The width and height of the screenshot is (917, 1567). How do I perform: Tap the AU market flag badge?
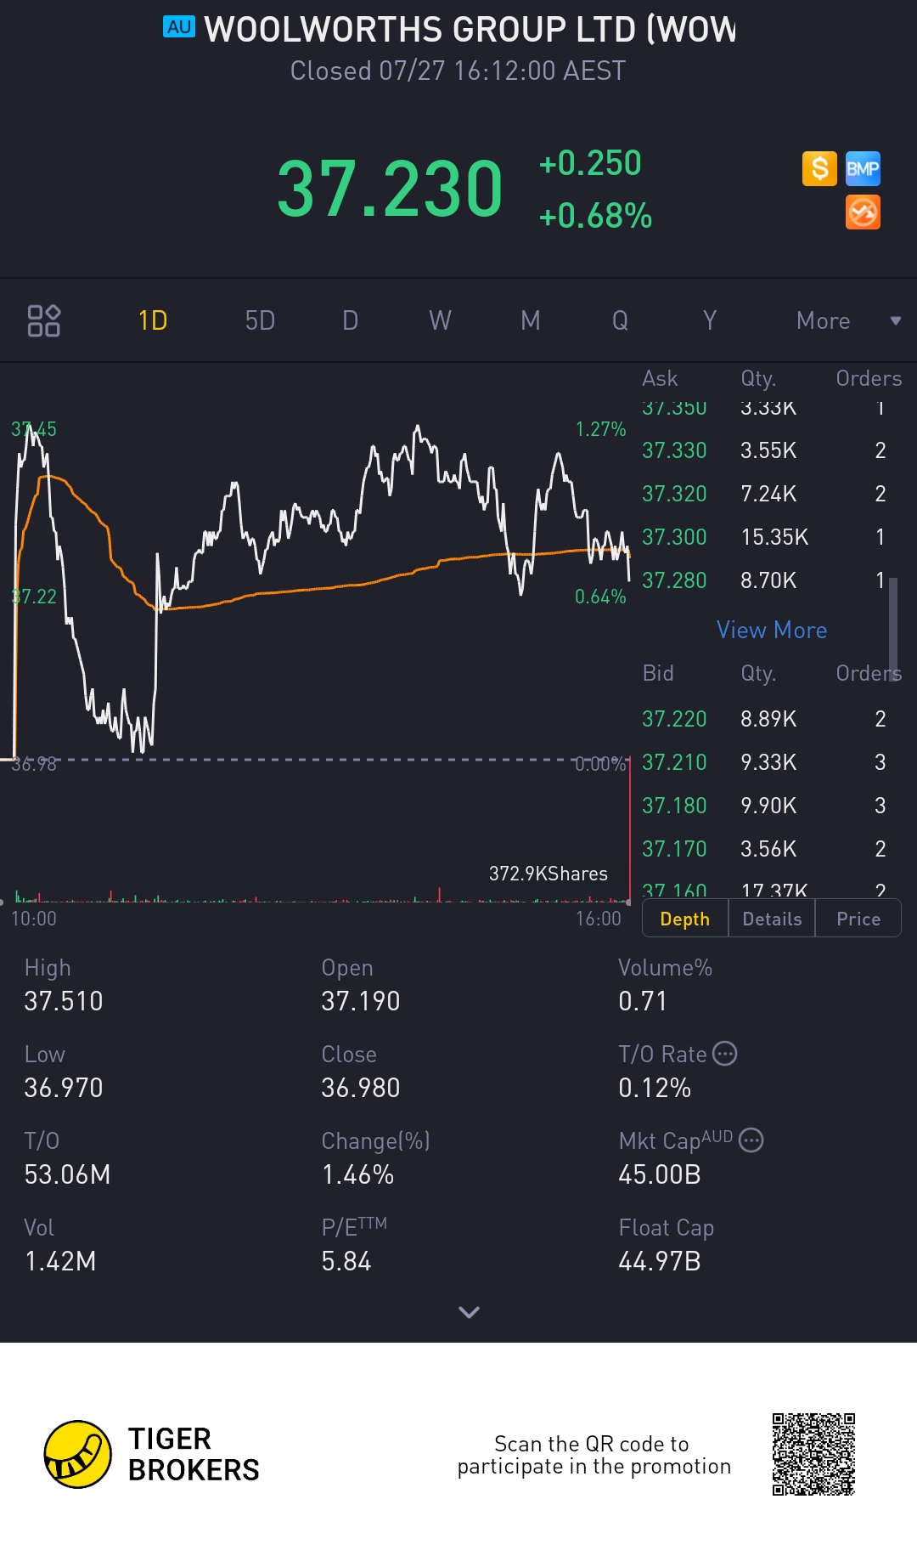click(x=179, y=27)
